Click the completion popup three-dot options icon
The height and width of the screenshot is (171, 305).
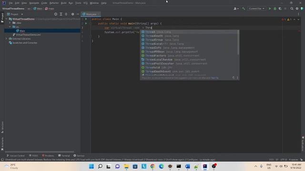coord(237,78)
